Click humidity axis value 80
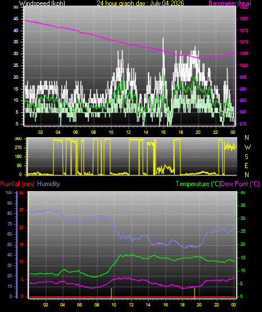262x312 pixels. (10, 213)
